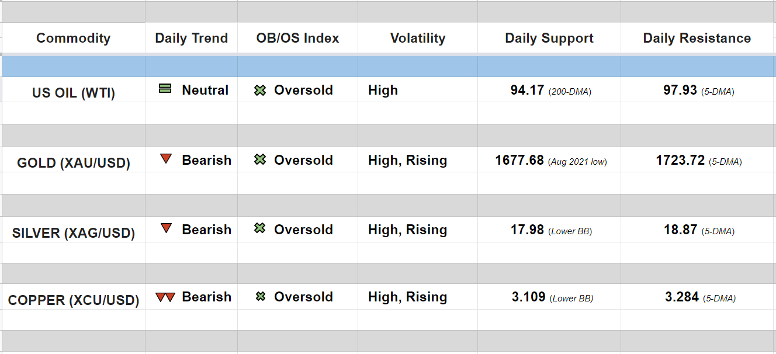Click the OB/OS Index header cell

[x=297, y=39]
